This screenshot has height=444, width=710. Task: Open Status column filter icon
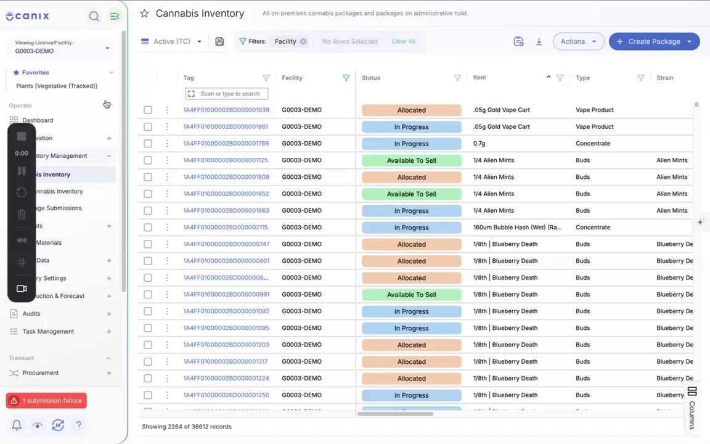pos(457,78)
